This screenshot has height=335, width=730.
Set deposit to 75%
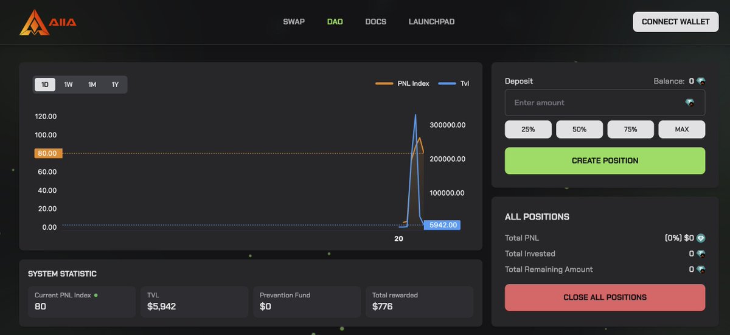point(630,130)
